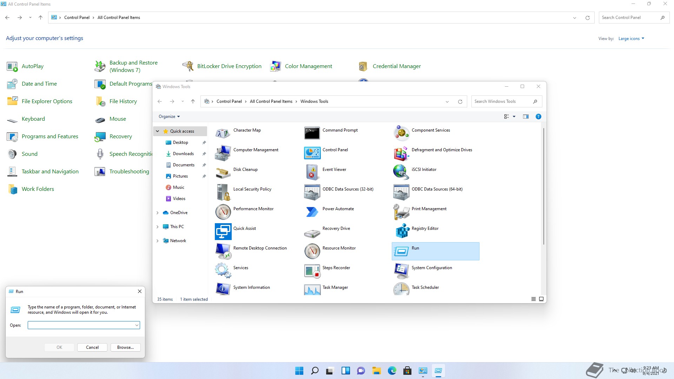Launch Command Prompt from Windows Tools

pos(312,133)
